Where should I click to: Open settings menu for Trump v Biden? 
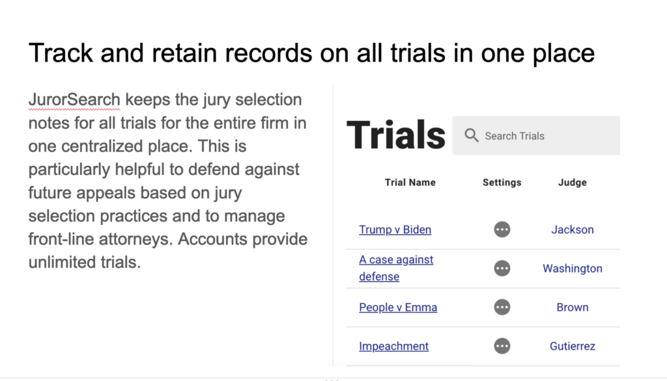click(x=502, y=230)
